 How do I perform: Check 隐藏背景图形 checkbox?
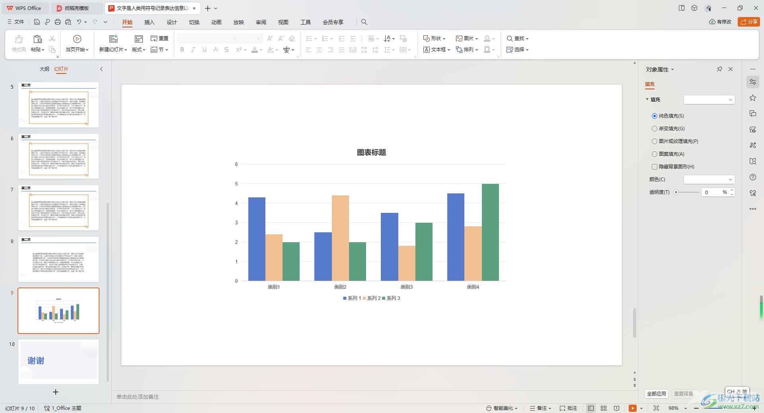[655, 167]
